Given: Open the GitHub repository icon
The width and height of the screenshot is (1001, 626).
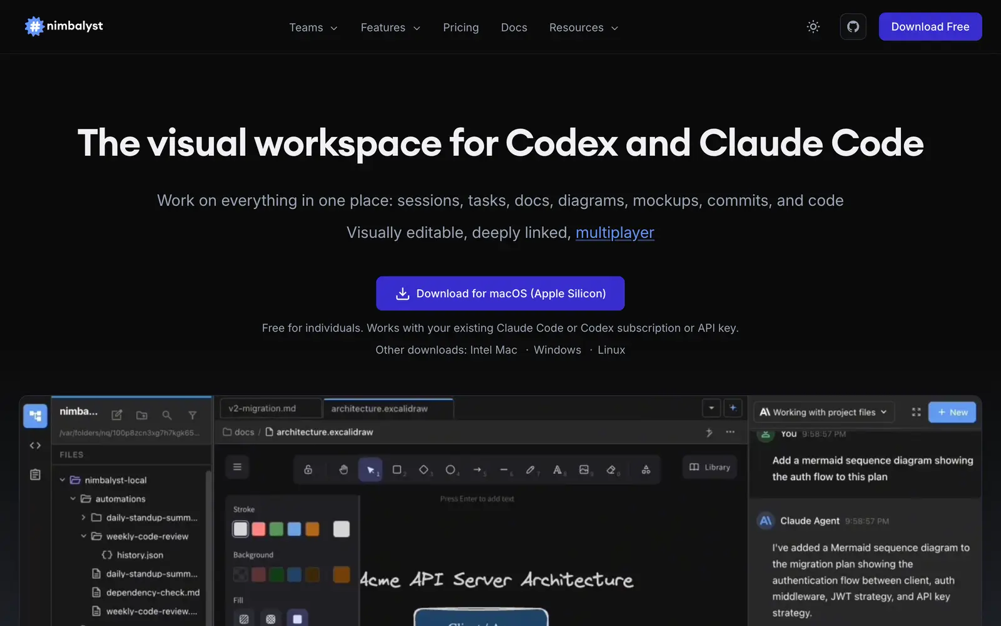Looking at the screenshot, I should [x=853, y=27].
